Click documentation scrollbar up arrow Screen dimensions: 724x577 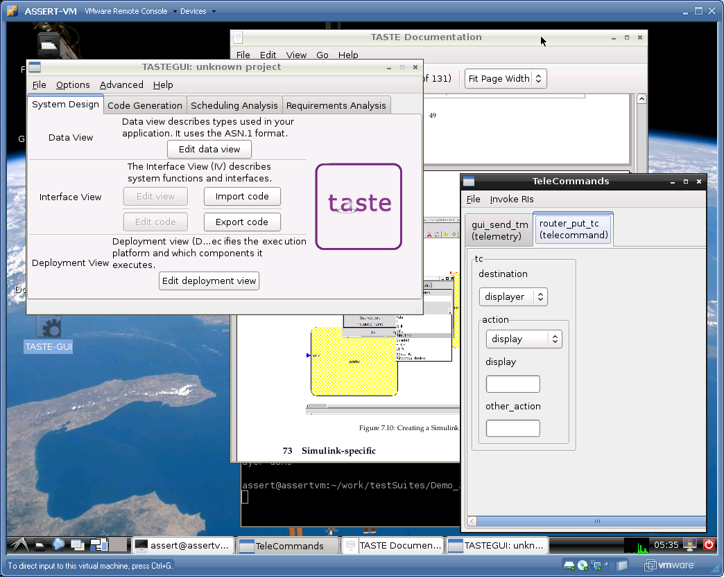click(641, 98)
